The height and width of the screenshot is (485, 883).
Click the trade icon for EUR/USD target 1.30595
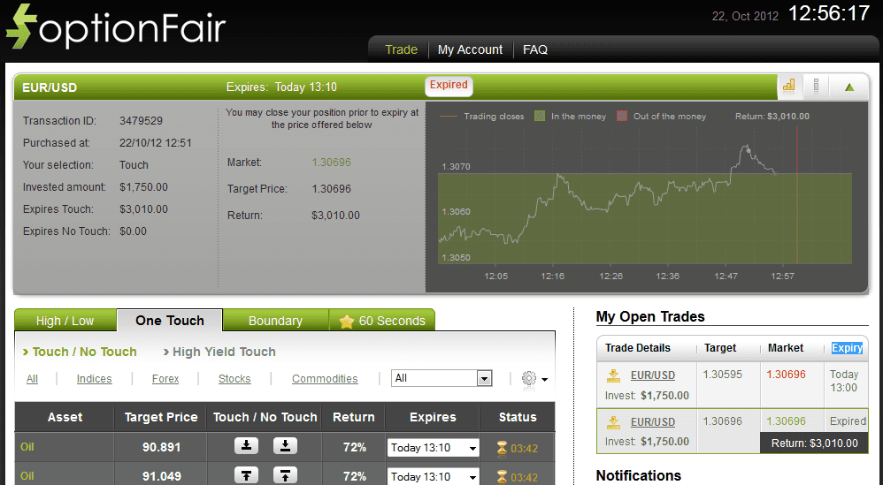614,375
